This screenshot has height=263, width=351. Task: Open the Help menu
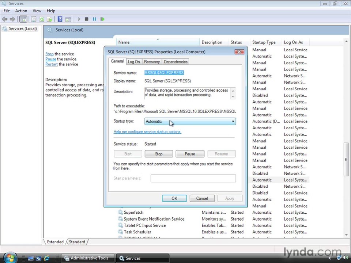51,11
